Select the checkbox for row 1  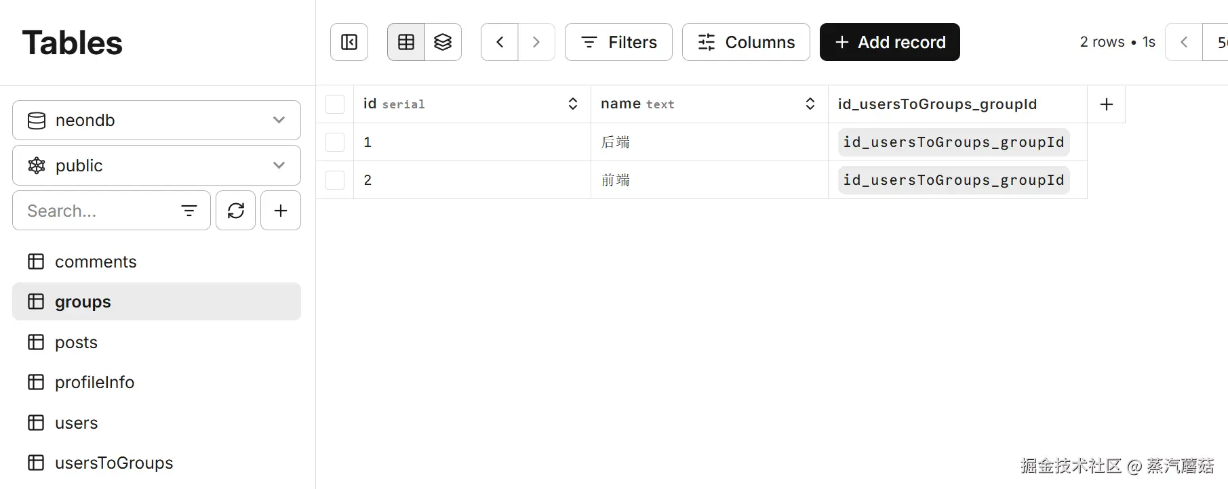(x=335, y=142)
